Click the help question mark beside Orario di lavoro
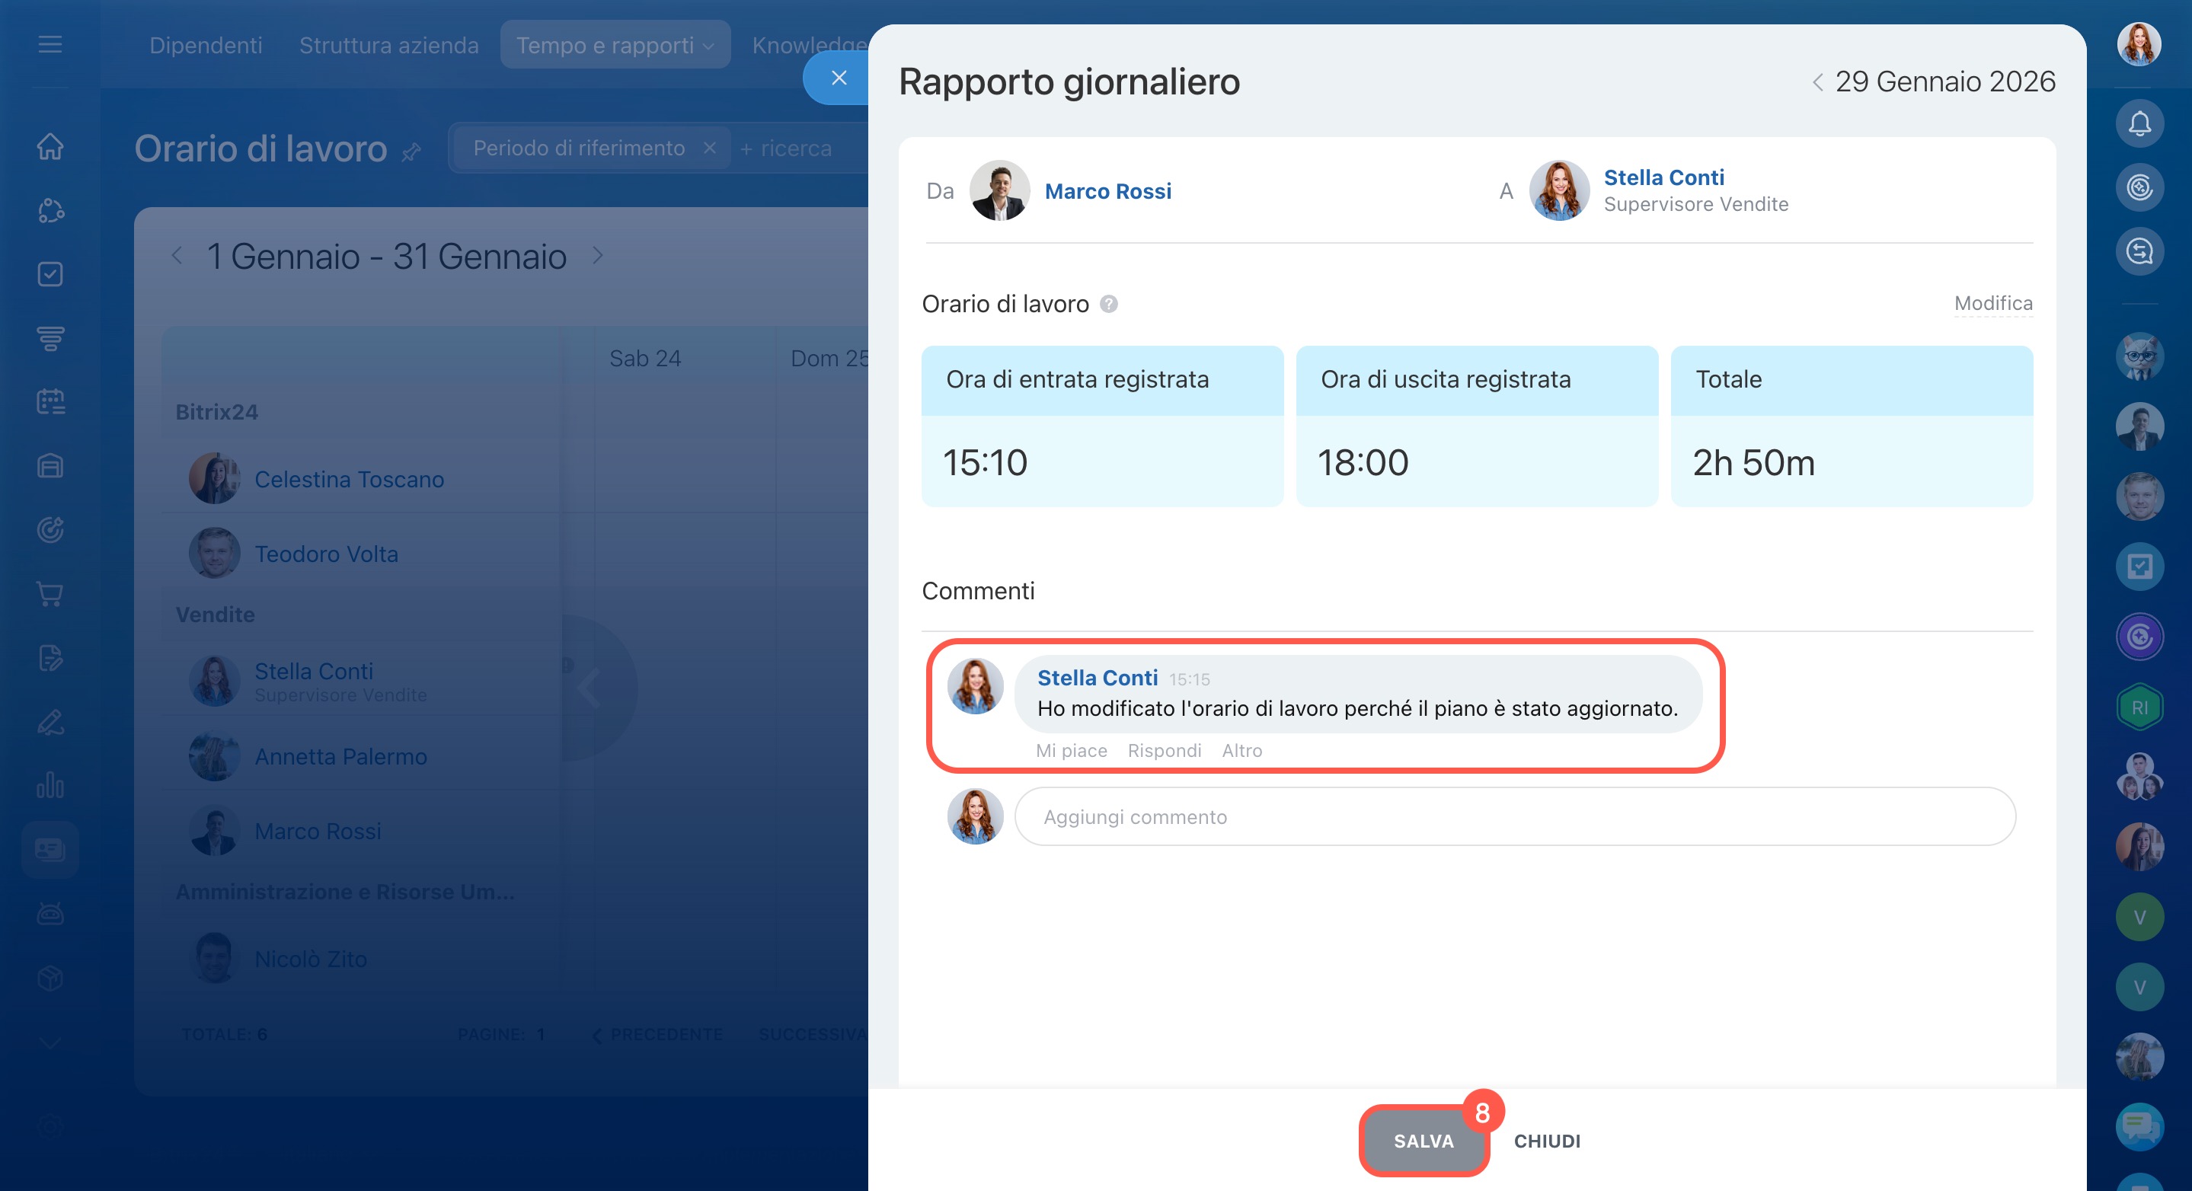 point(1108,304)
